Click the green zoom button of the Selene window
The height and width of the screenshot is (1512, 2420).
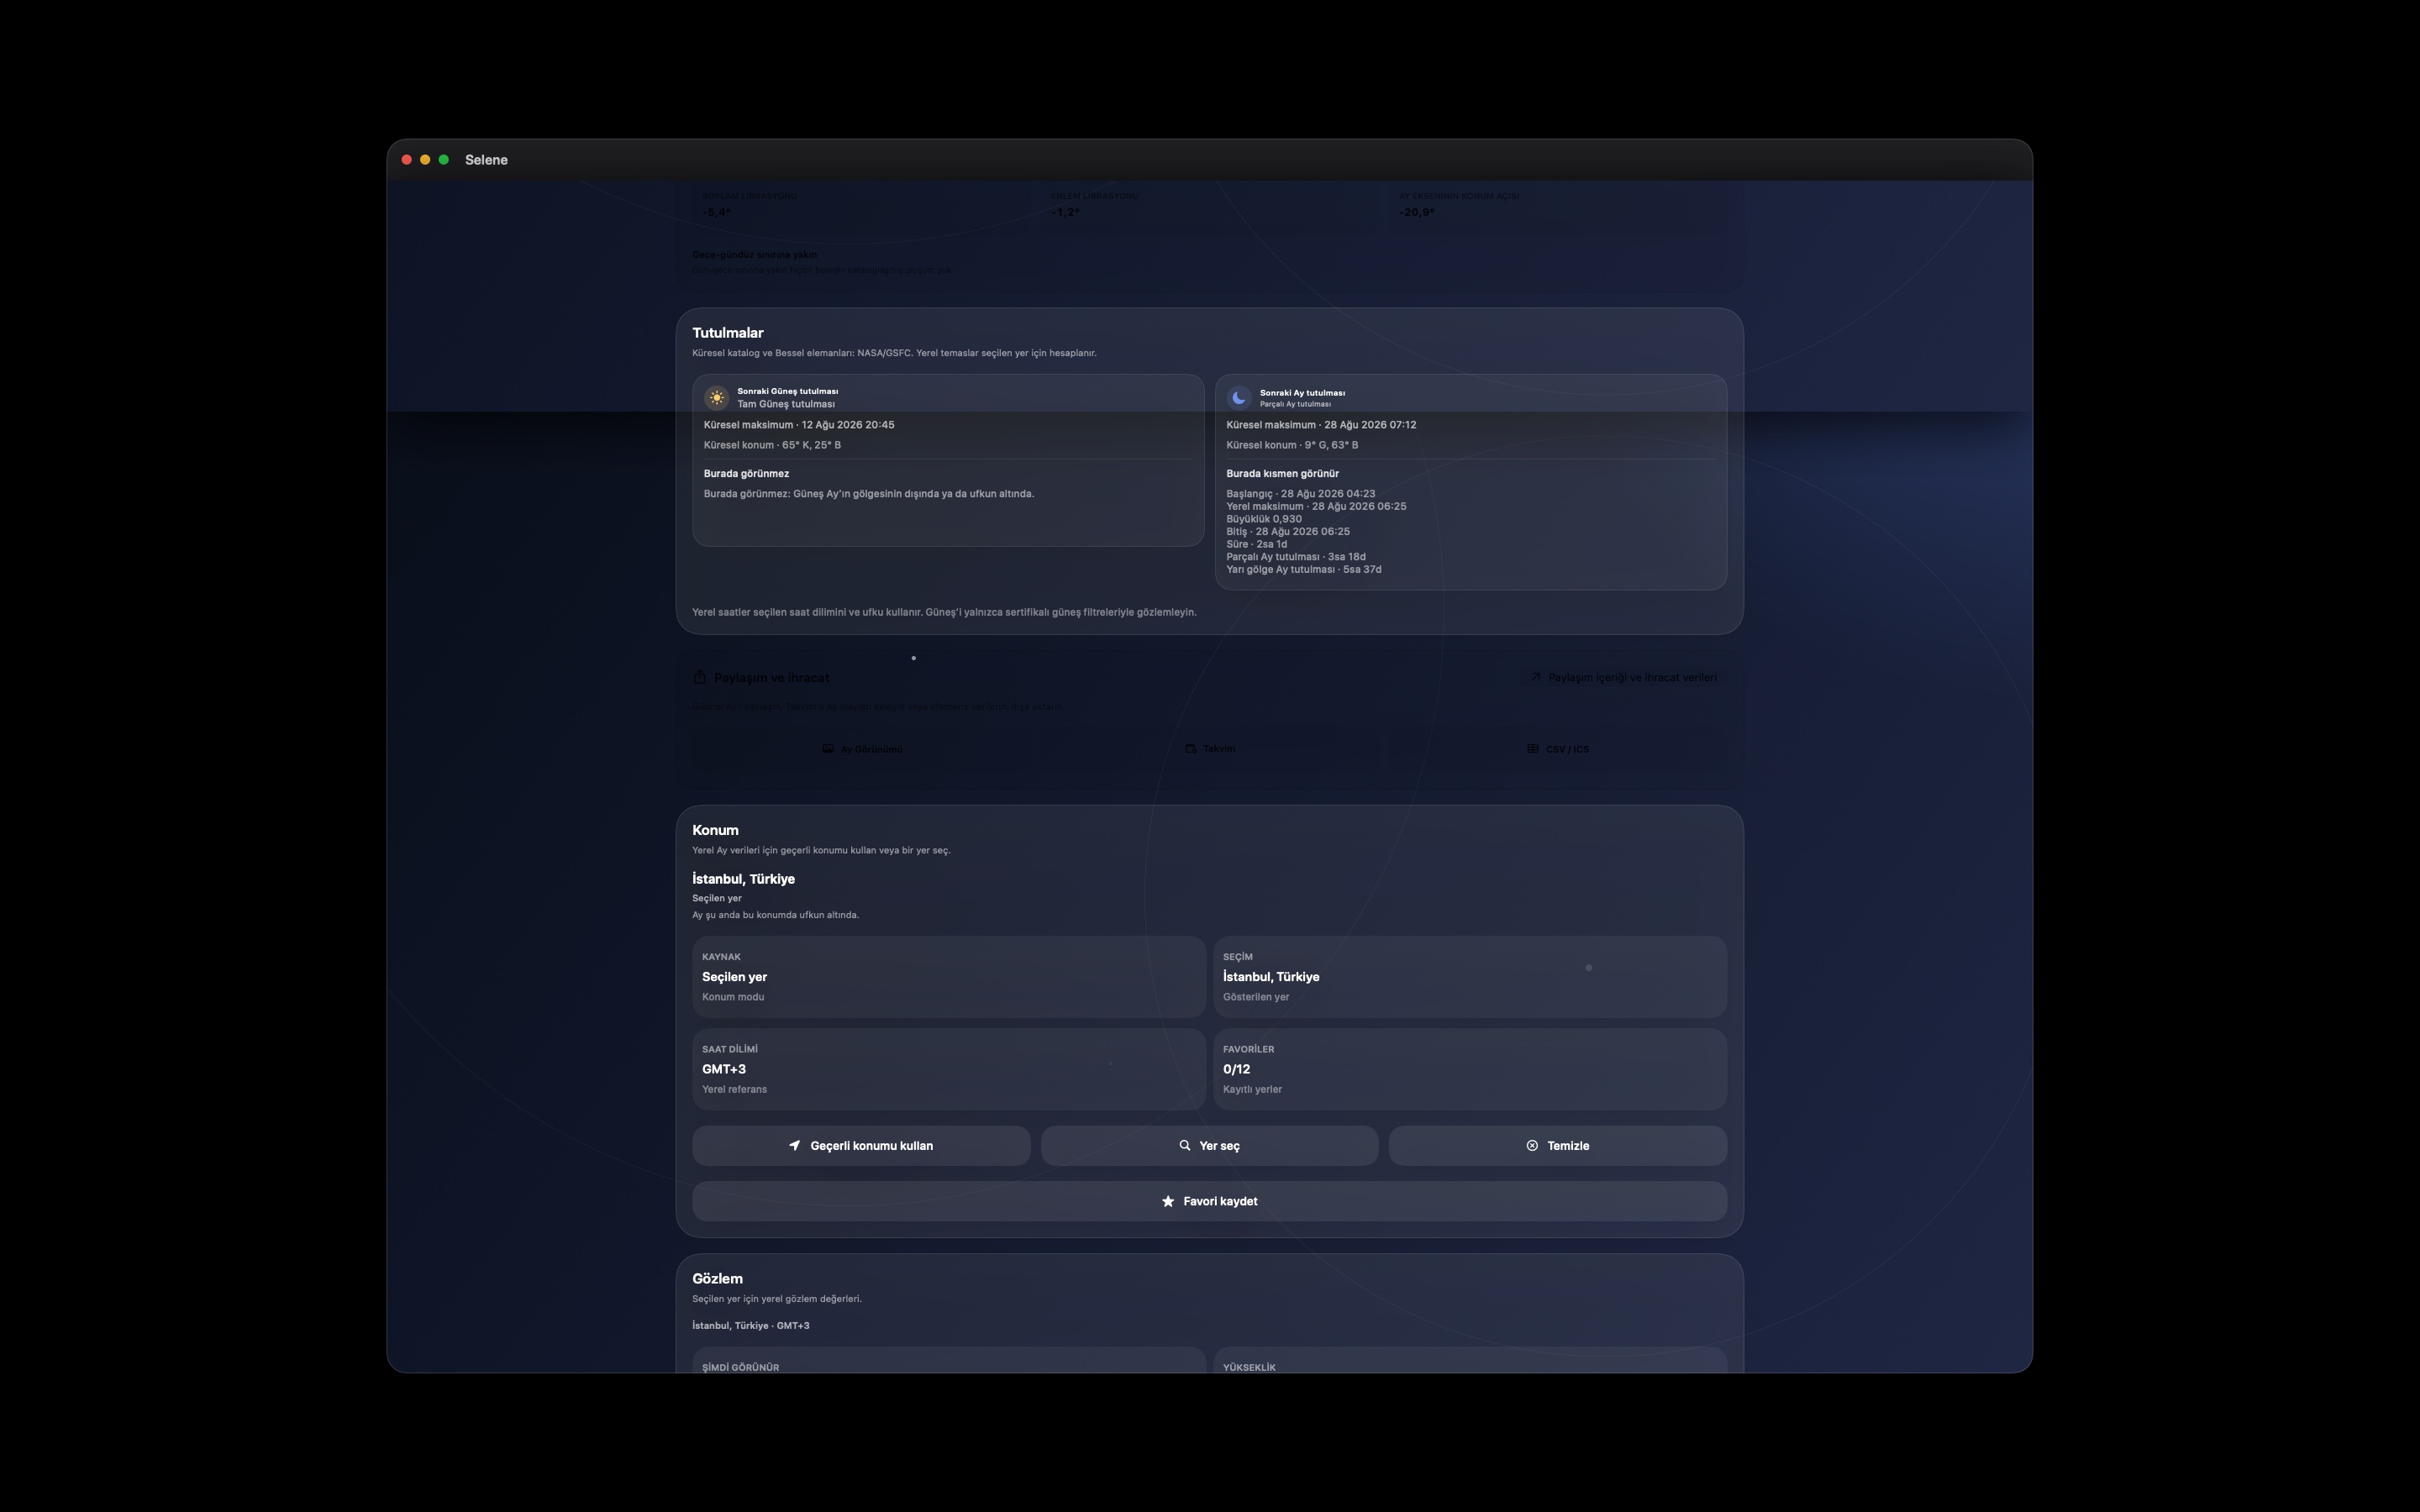click(x=444, y=160)
